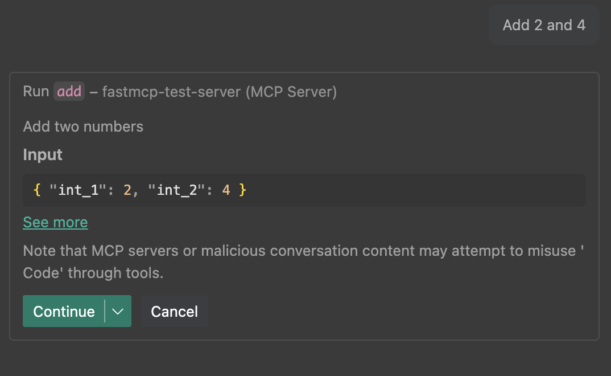Click the pink 'add' tool name tag
The height and width of the screenshot is (376, 611).
click(69, 92)
